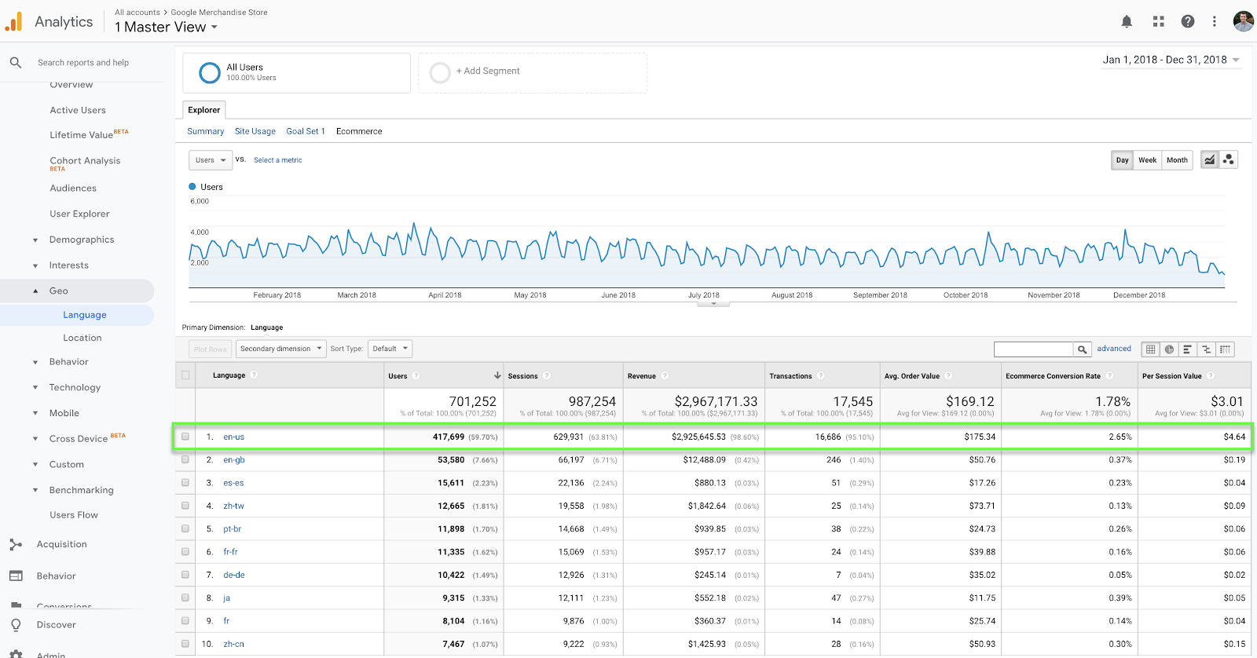Check the es-es row checkbox
Screen dimensions: 1257x658
click(185, 483)
